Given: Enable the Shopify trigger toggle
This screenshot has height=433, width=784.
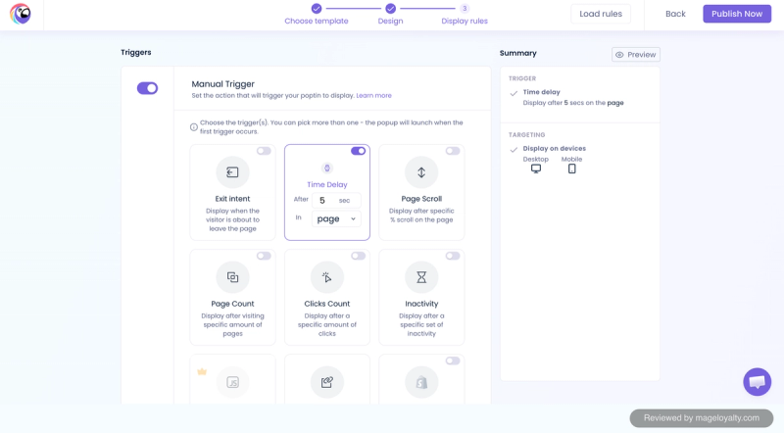Looking at the screenshot, I should [453, 361].
